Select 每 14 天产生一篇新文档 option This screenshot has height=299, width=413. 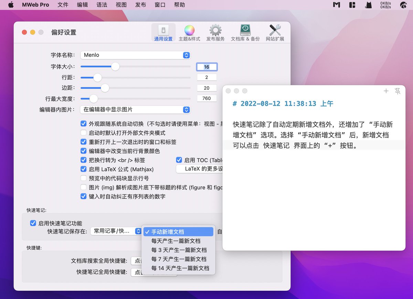[x=178, y=268]
